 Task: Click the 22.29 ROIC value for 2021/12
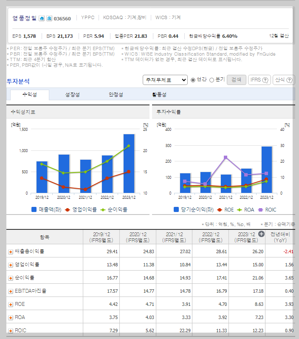coord(185,331)
